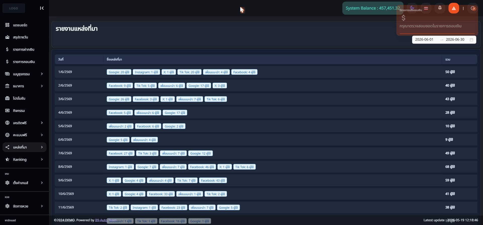Select the 'Facebook: 6 ผู้ใช้' tag
483x225 pixels.
[148, 126]
